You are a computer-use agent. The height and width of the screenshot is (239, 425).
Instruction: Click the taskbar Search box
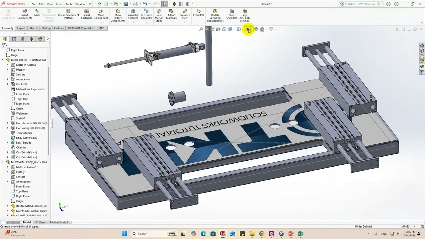click(154, 234)
